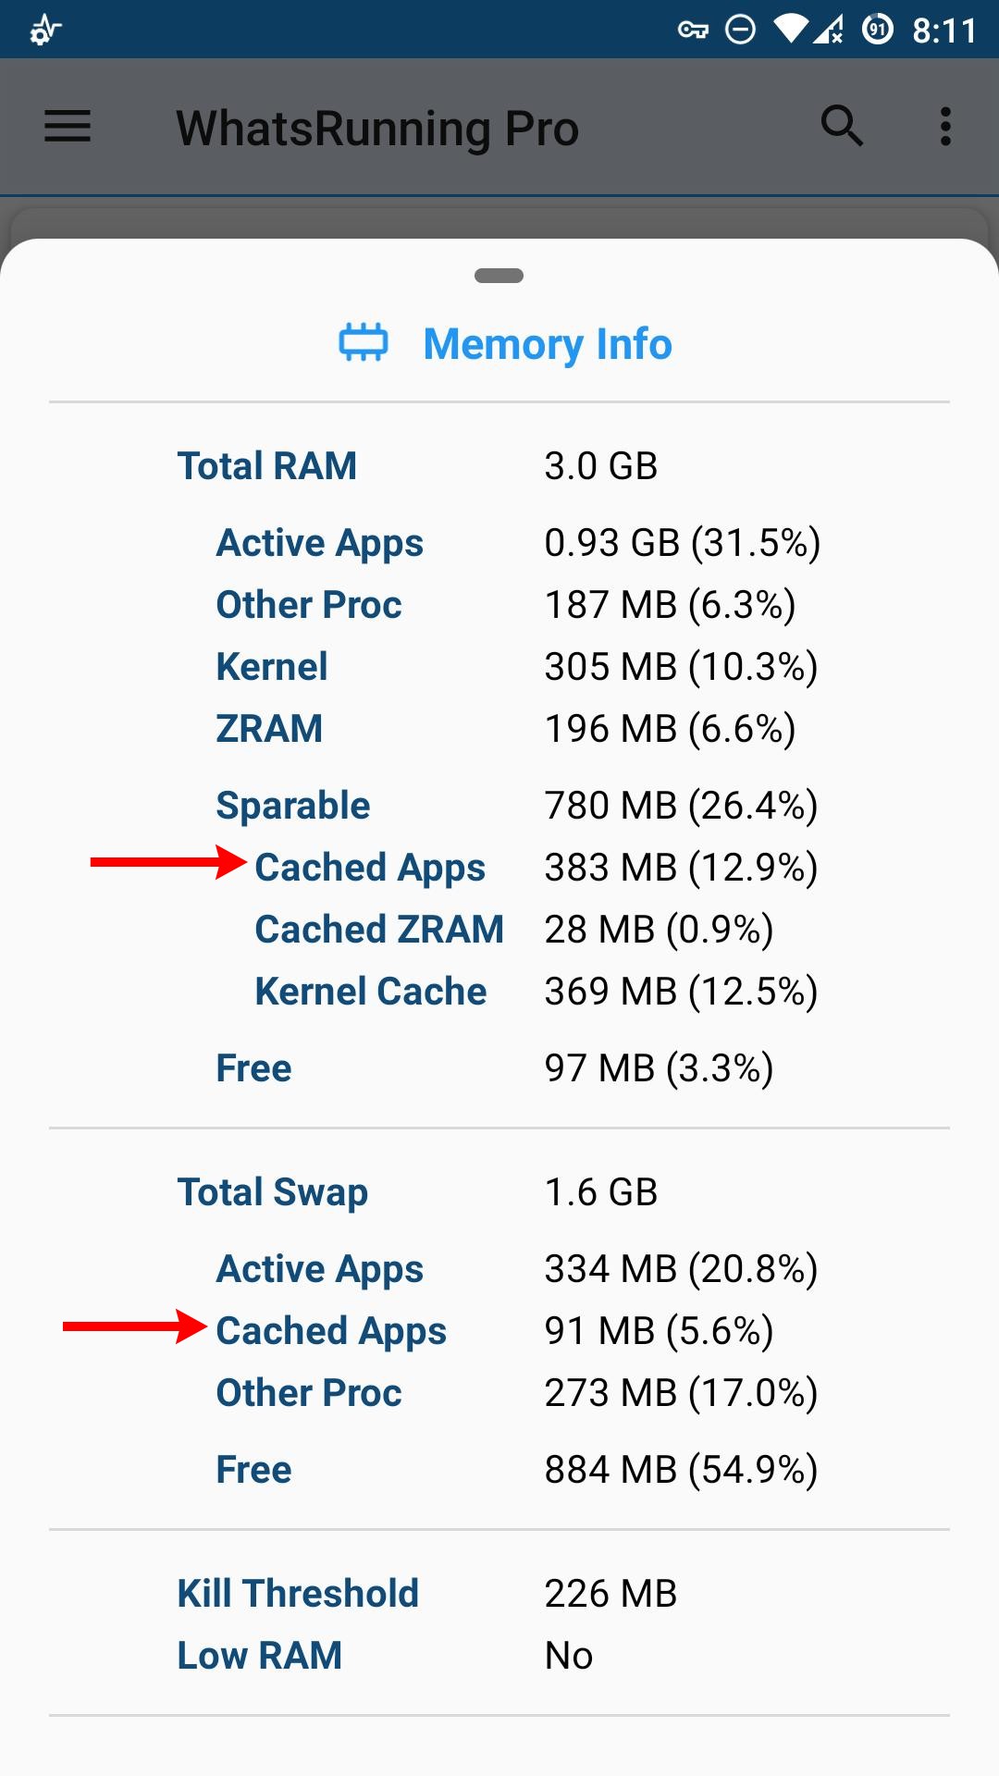Click the Kill Threshold label
999x1776 pixels.
[x=298, y=1593]
